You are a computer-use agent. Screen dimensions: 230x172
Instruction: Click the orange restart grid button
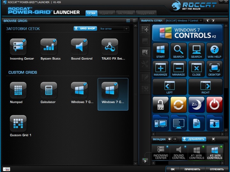pyautogui.click(x=179, y=105)
